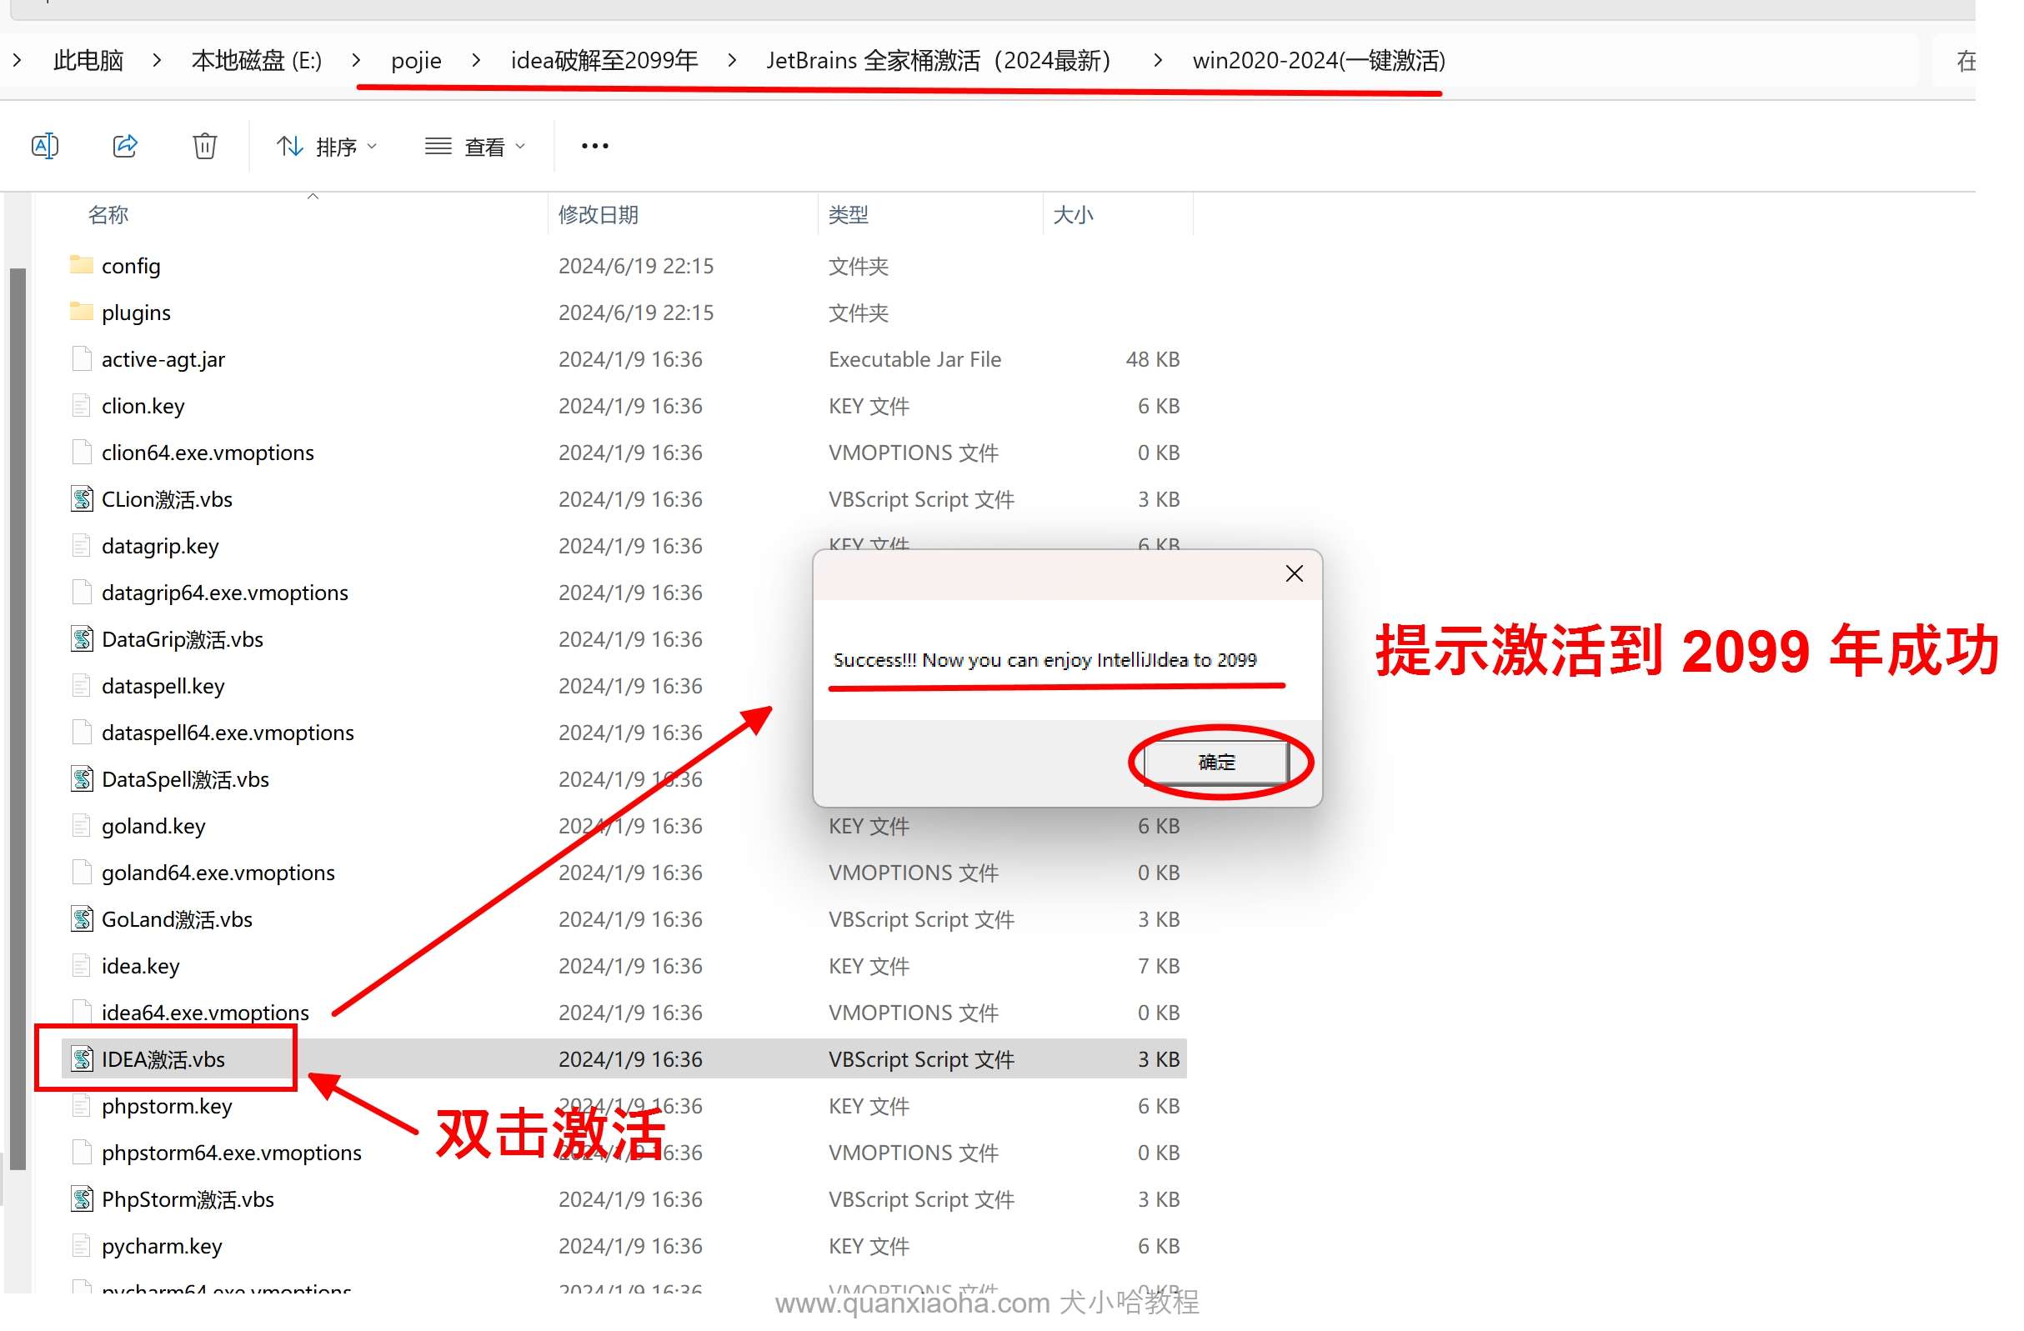The image size is (2024, 1331).
Task: Toggle sort direction on 名称 column header
Action: (x=109, y=214)
